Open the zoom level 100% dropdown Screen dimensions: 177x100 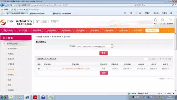(x=173, y=94)
